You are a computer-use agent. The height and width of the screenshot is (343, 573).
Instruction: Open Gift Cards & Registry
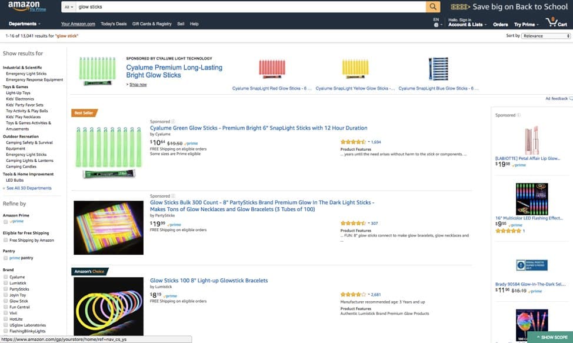(x=152, y=24)
